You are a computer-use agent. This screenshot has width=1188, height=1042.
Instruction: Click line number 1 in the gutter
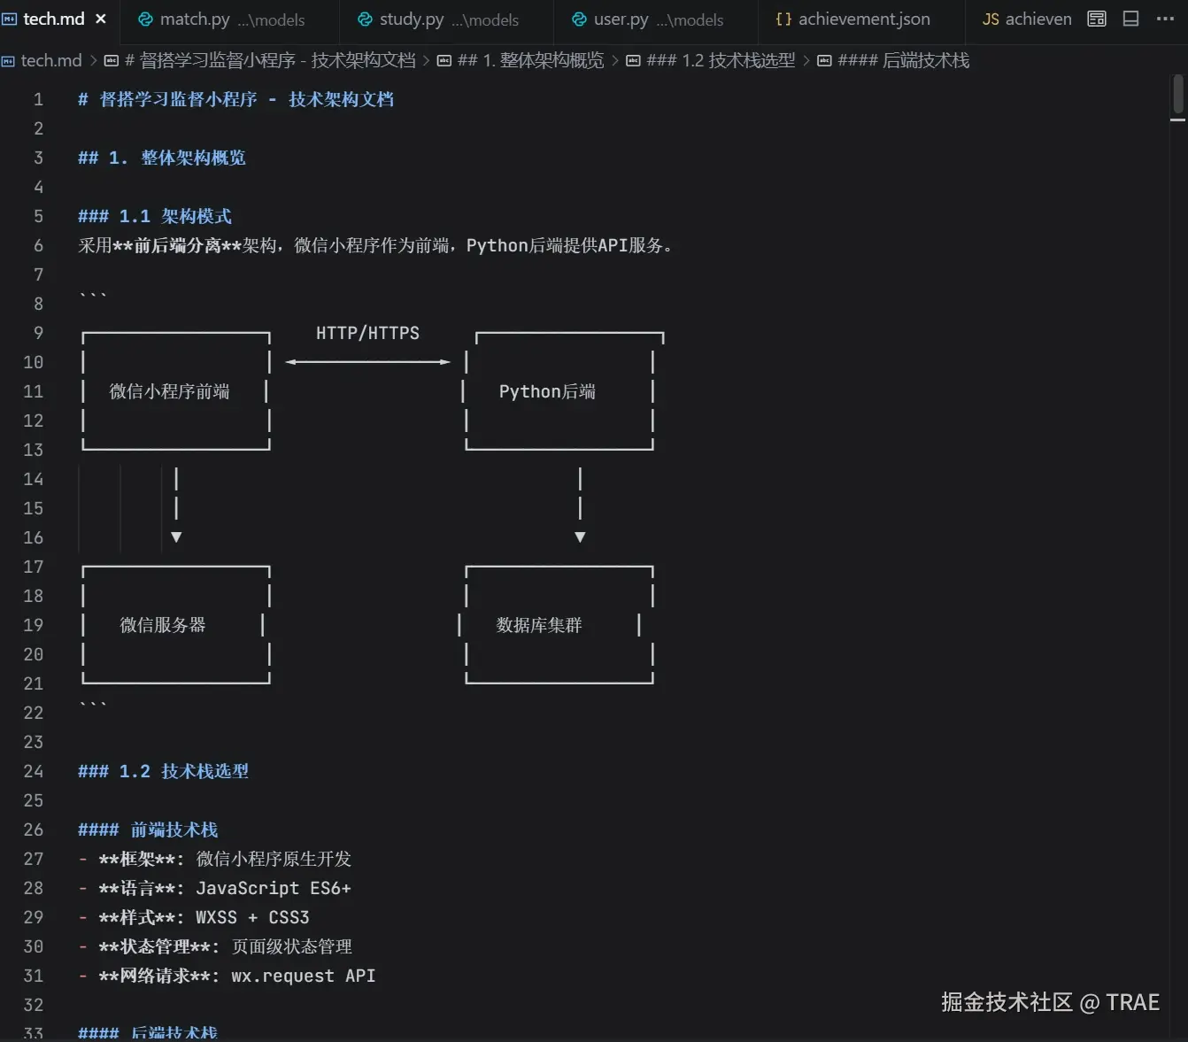(x=38, y=99)
